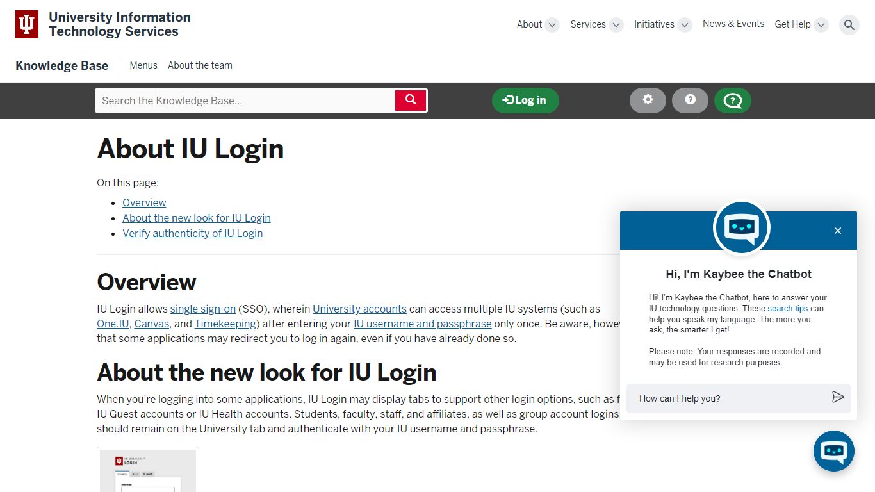Screen dimensions: 875x492
Task: Go to News & Events
Action: tap(733, 24)
